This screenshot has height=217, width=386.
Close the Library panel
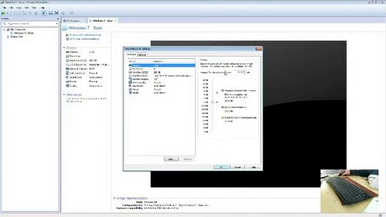click(58, 19)
